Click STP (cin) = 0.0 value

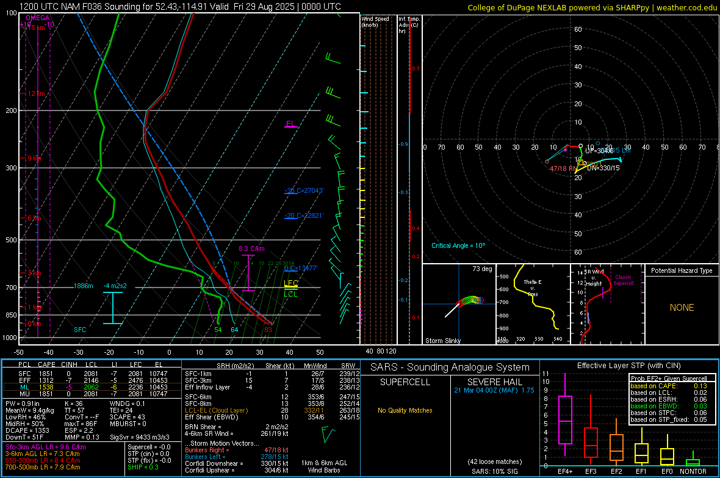(149, 454)
